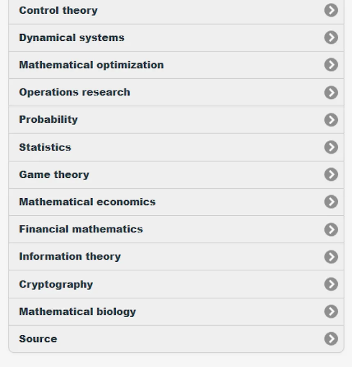
Task: Expand Information theory using its chevron
Action: pyautogui.click(x=331, y=256)
